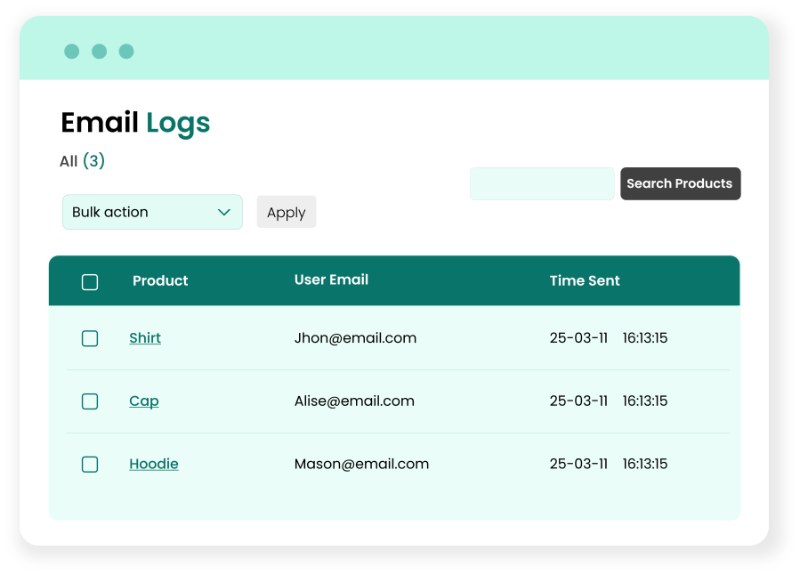800x575 pixels.
Task: Click the Jhon@email.com email cell
Action: [x=355, y=338]
